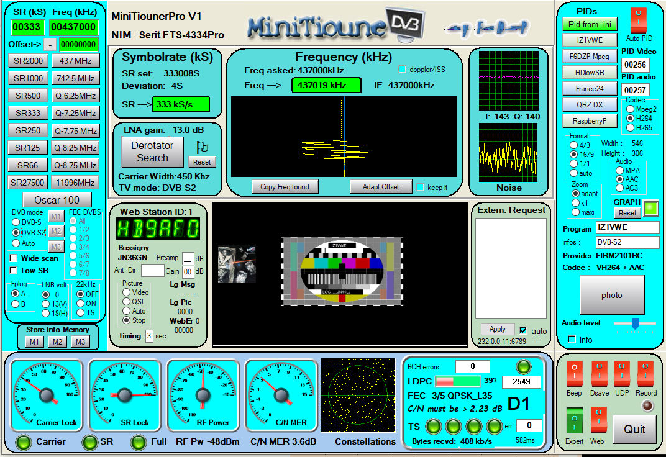Select the SR333 symbol rate preset
This screenshot has width=666, height=457.
point(28,113)
